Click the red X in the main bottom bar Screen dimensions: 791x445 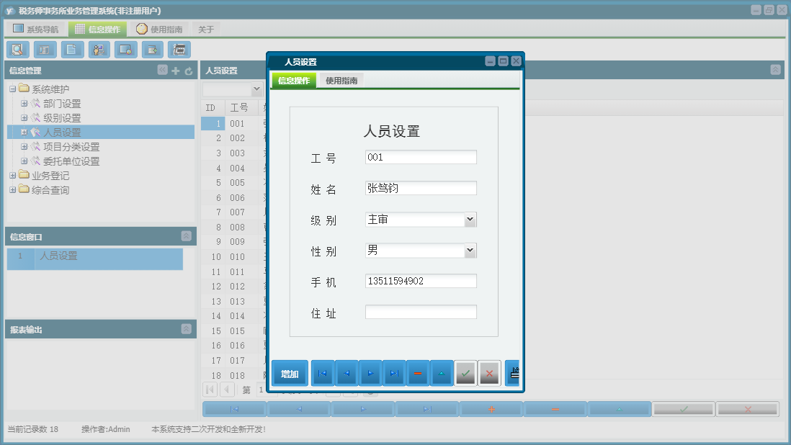748,409
